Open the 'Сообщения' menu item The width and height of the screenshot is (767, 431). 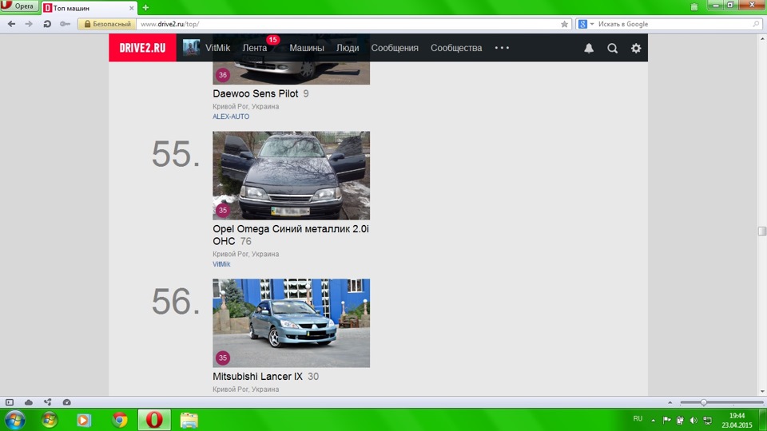(x=395, y=48)
